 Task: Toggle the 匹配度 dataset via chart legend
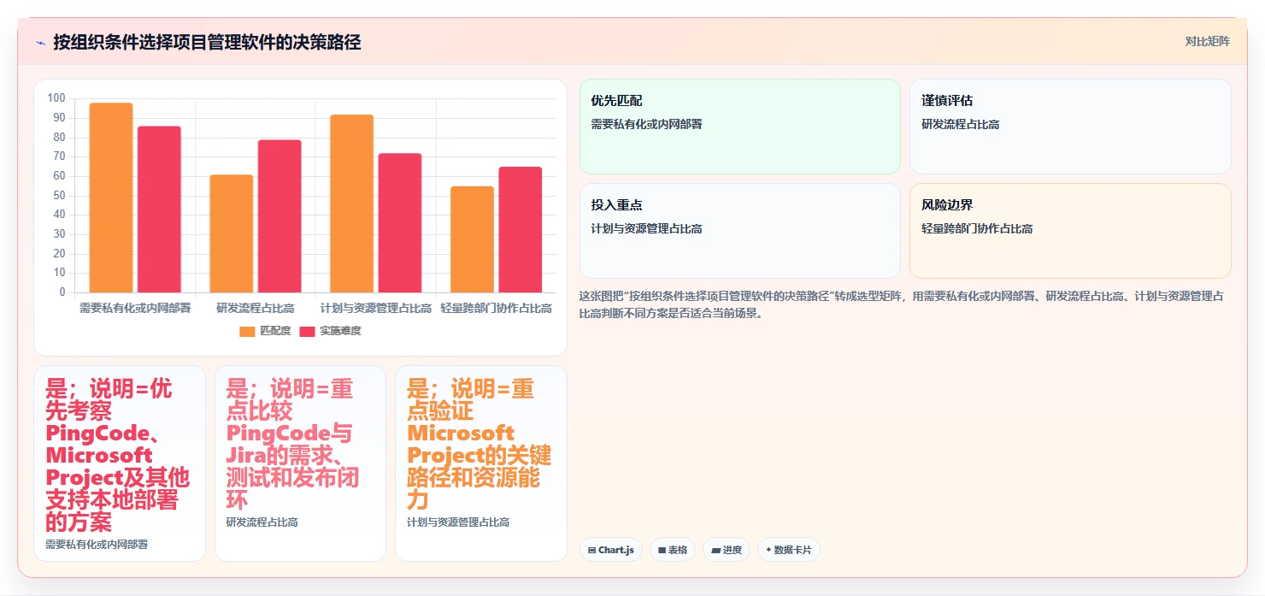[265, 331]
